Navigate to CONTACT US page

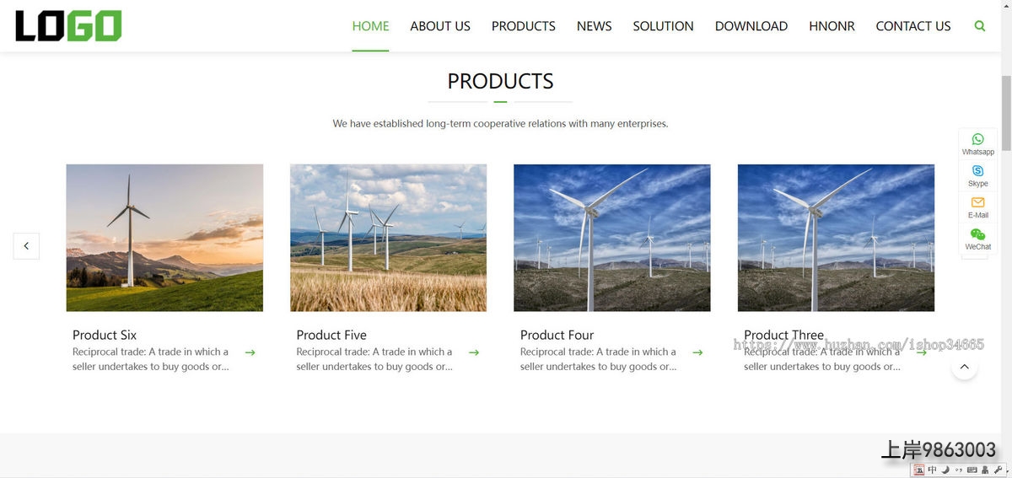912,26
